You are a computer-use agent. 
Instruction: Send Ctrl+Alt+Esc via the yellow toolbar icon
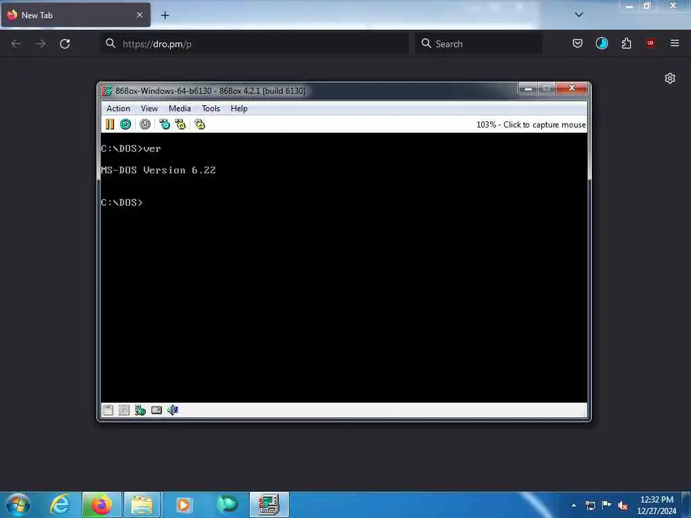tap(180, 124)
